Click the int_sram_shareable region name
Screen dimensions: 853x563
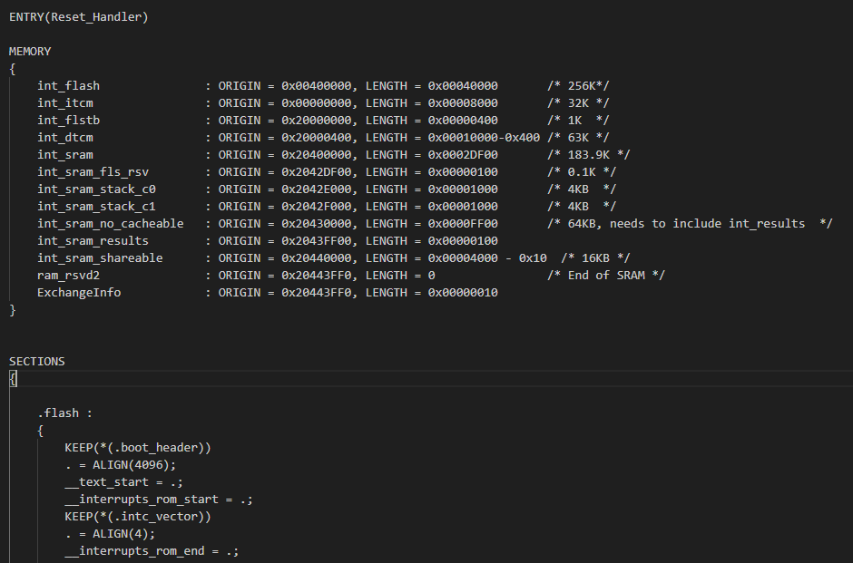point(100,258)
